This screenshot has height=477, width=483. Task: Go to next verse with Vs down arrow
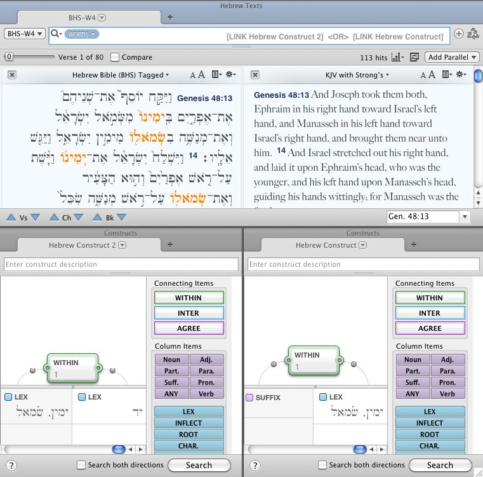point(36,217)
